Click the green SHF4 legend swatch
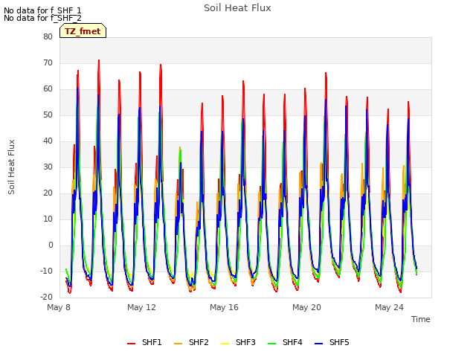 (x=272, y=344)
